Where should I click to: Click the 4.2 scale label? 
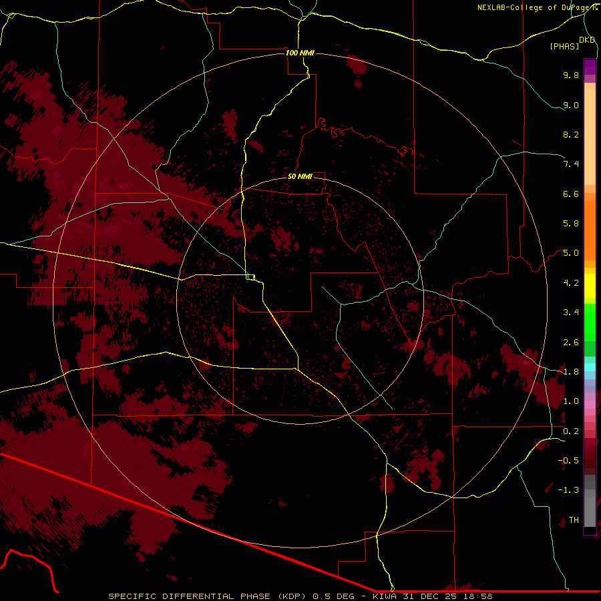tap(571, 283)
